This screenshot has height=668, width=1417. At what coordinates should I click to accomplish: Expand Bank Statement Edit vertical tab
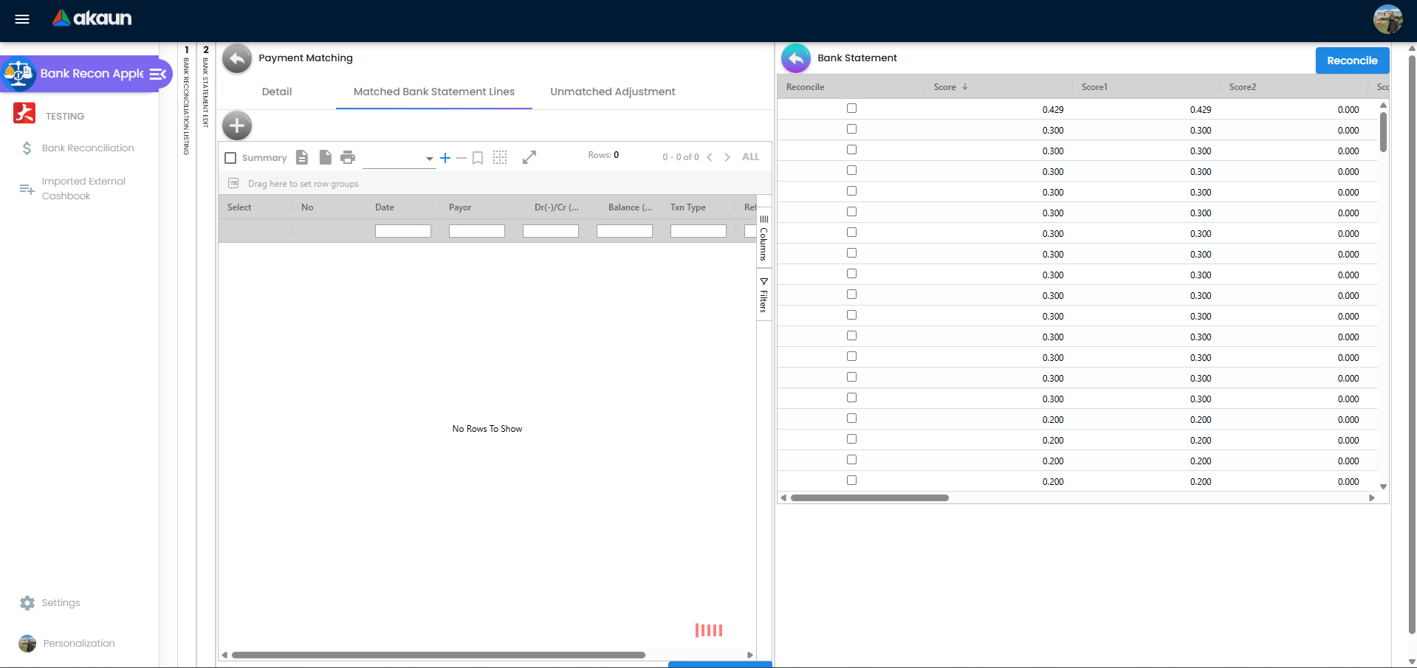(206, 86)
